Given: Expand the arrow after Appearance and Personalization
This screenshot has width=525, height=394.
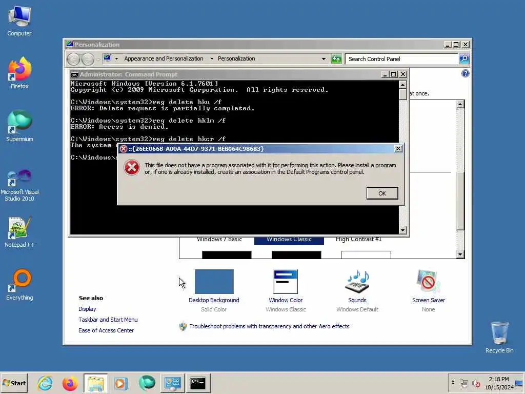Looking at the screenshot, I should 212,58.
